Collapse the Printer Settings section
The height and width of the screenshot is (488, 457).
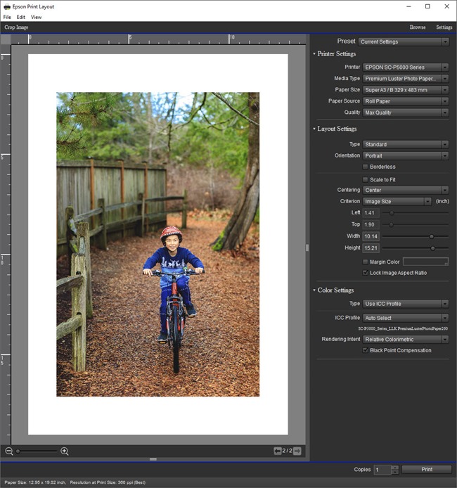point(314,53)
